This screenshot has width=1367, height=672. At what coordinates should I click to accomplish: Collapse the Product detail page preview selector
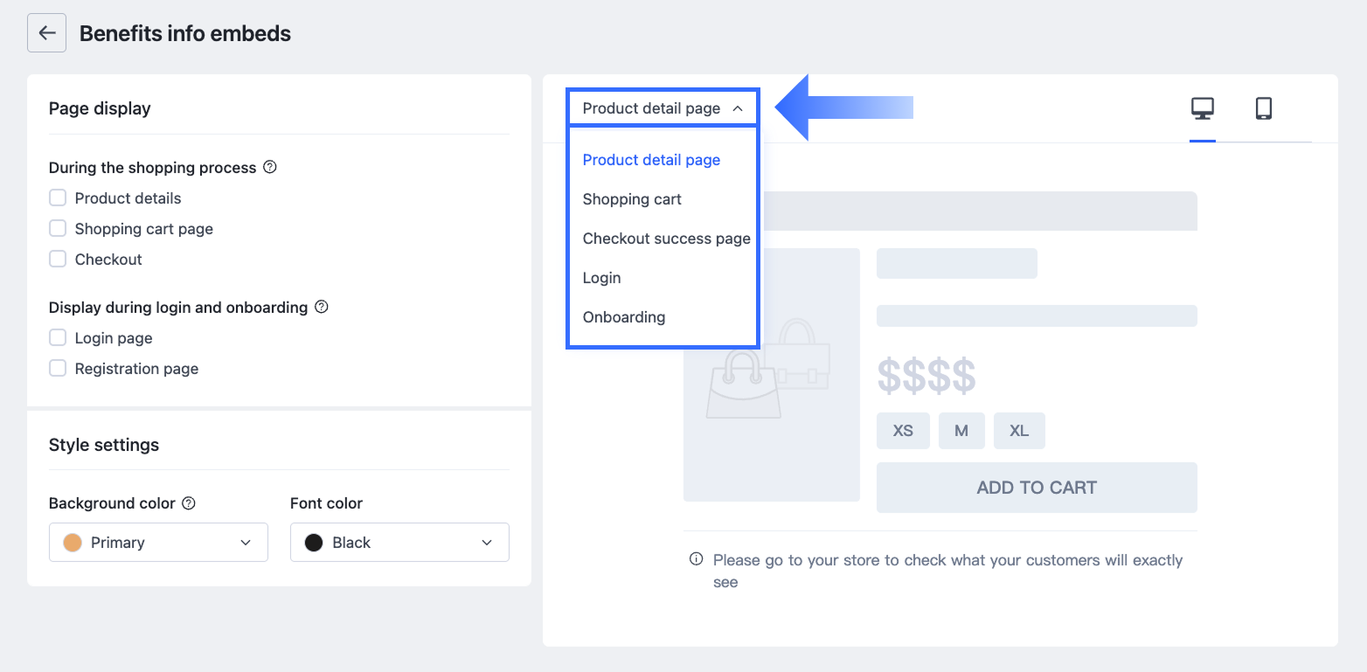click(663, 108)
